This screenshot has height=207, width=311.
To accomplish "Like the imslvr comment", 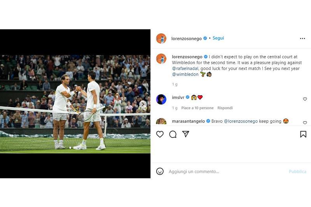I will pos(305,99).
